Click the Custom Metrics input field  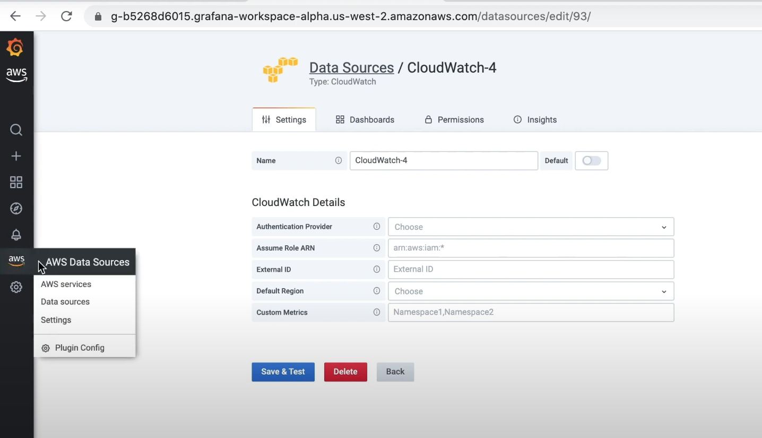531,312
